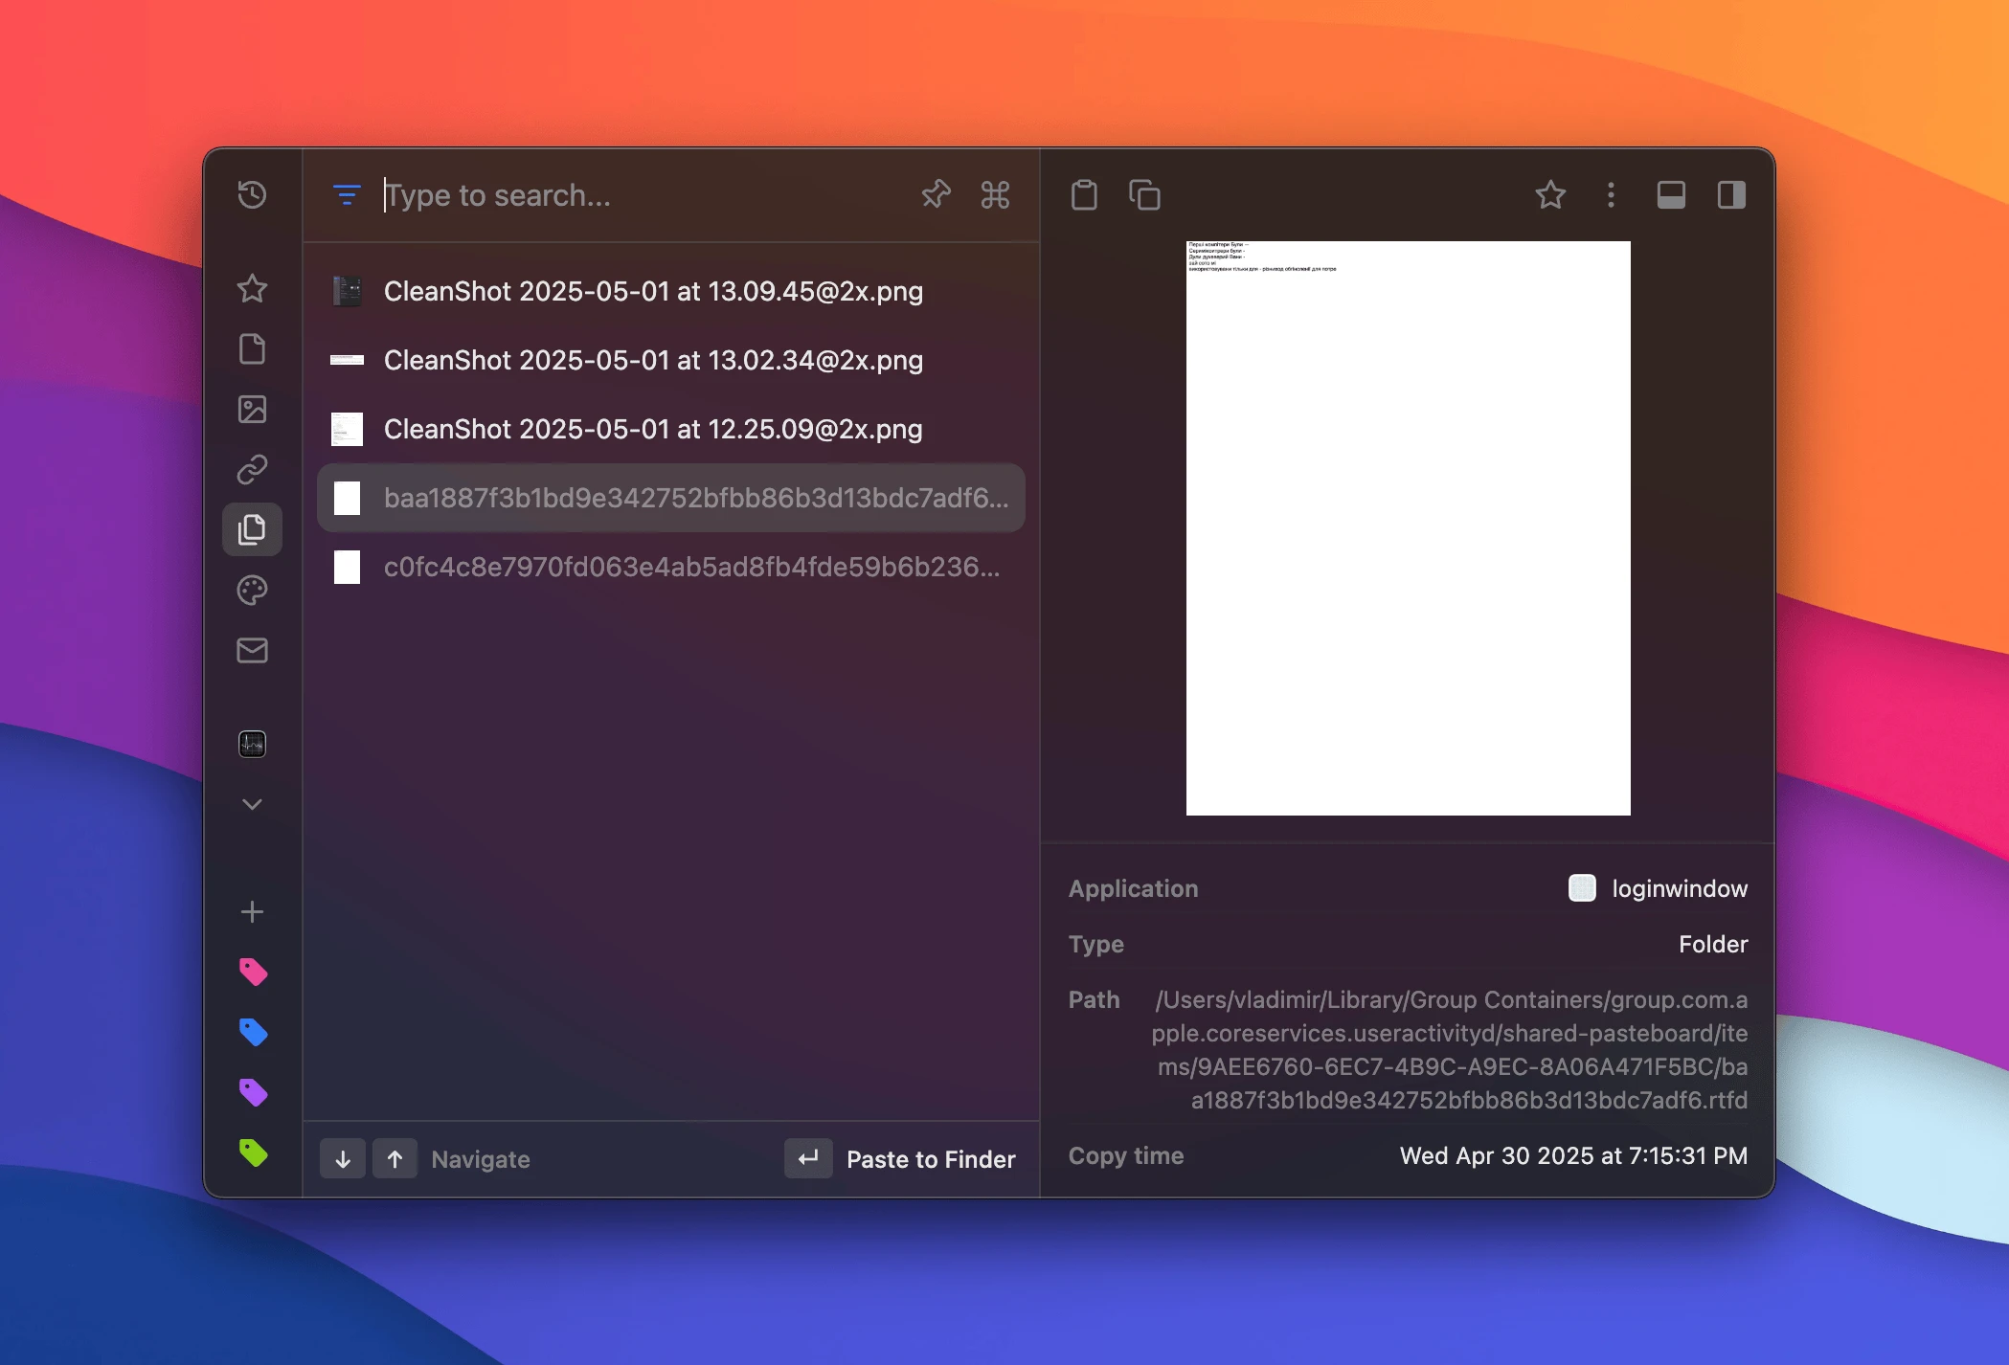Toggle the right sidebar preview panel
This screenshot has height=1365, width=2009.
(x=1731, y=195)
